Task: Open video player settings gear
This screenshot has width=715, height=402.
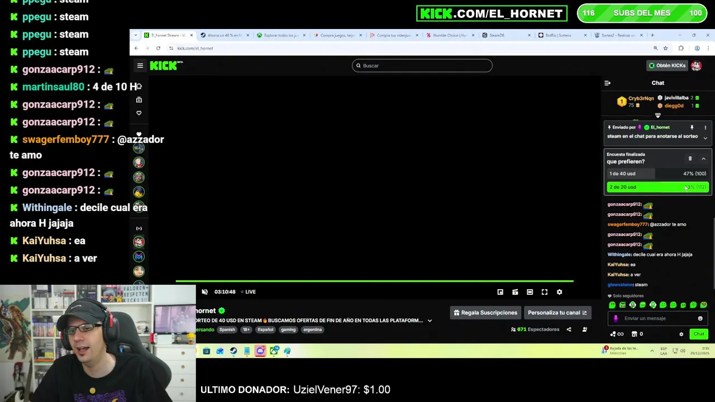Action: 559,292
